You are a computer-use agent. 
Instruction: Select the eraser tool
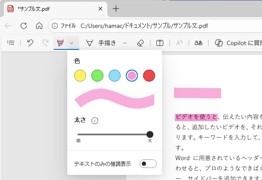[x=140, y=43]
